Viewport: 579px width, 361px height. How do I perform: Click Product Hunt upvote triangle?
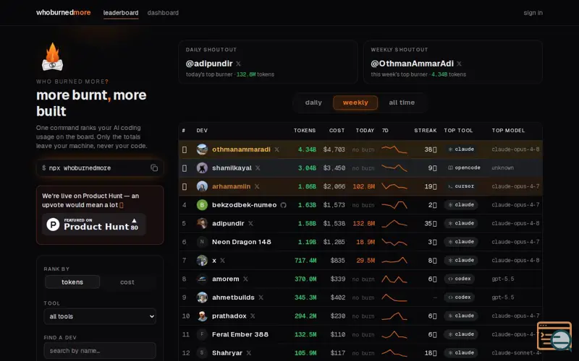[x=135, y=220]
